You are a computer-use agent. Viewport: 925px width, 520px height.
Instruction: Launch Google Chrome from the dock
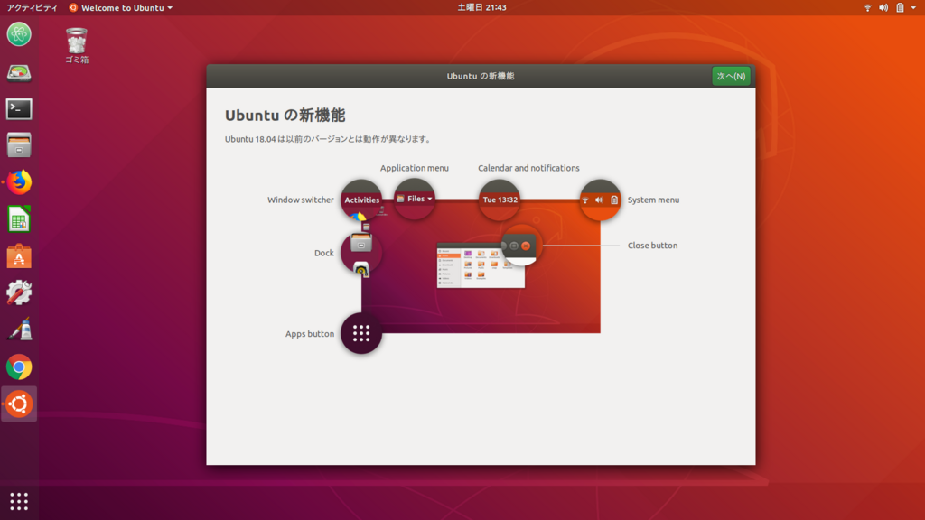pos(19,367)
